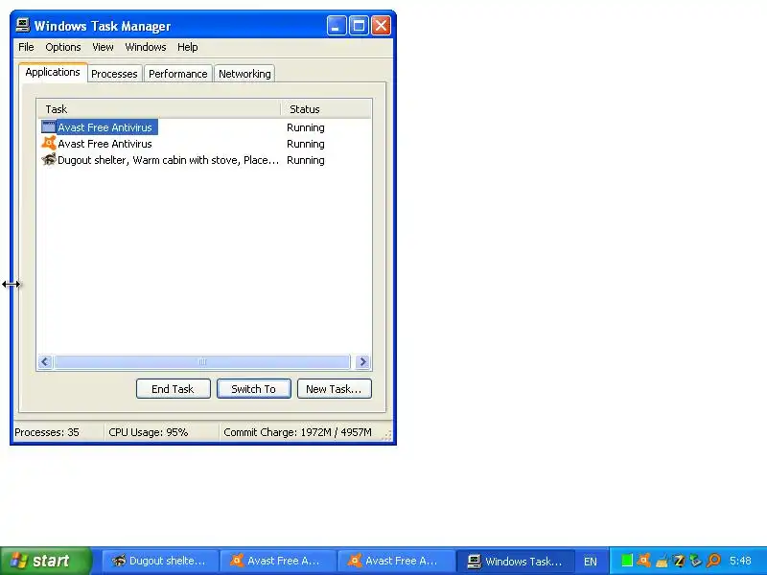Open the File menu
This screenshot has height=575, width=767.
pos(26,47)
